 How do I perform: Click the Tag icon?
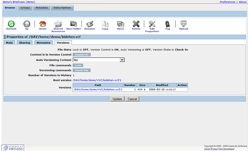click(x=168, y=24)
